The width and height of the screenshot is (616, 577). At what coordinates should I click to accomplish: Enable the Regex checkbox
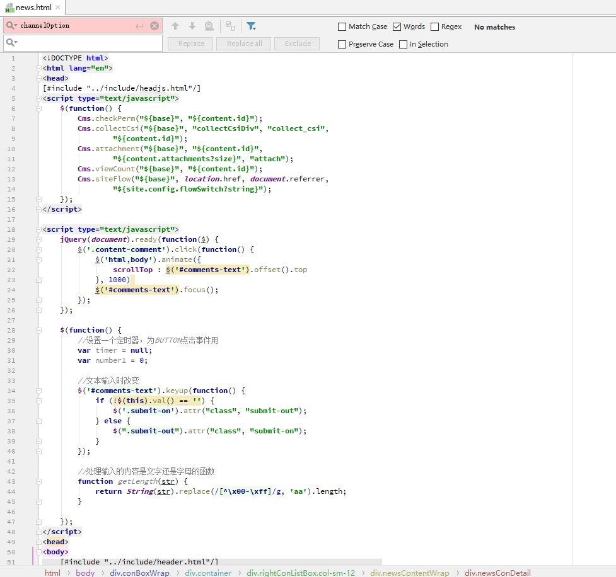pos(434,26)
